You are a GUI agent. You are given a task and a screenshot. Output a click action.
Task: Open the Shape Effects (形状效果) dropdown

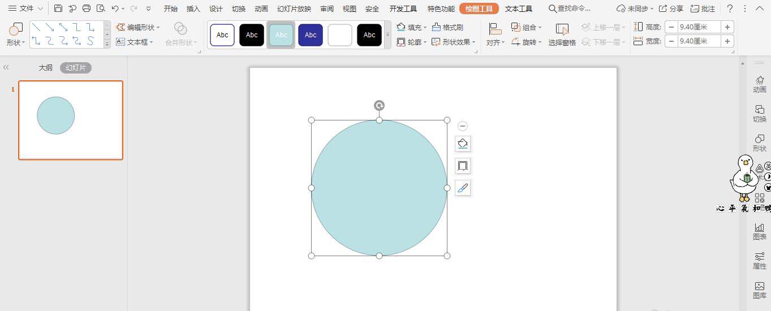[x=473, y=42]
